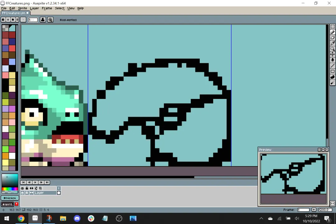Viewport: 336px width, 224px height.
Task: Open the Sprite menu
Action: (22, 8)
